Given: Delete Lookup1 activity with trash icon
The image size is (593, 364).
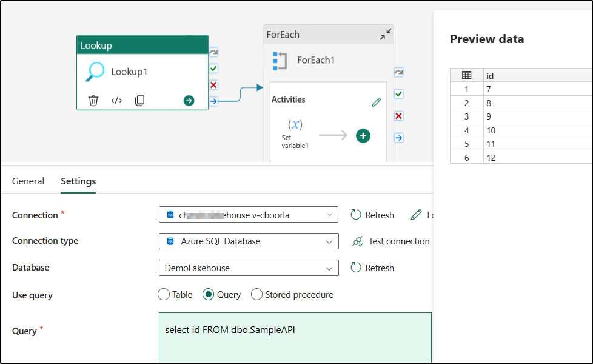Looking at the screenshot, I should click(x=93, y=101).
